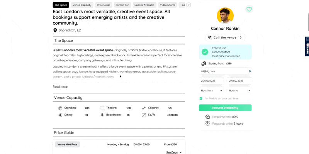Open the Hour from dropdown
Viewport: 309px width, 154px height.
tap(211, 90)
